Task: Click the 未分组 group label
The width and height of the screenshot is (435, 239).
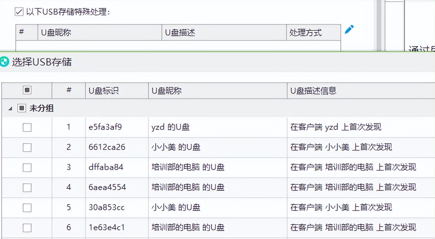Action: [x=41, y=108]
